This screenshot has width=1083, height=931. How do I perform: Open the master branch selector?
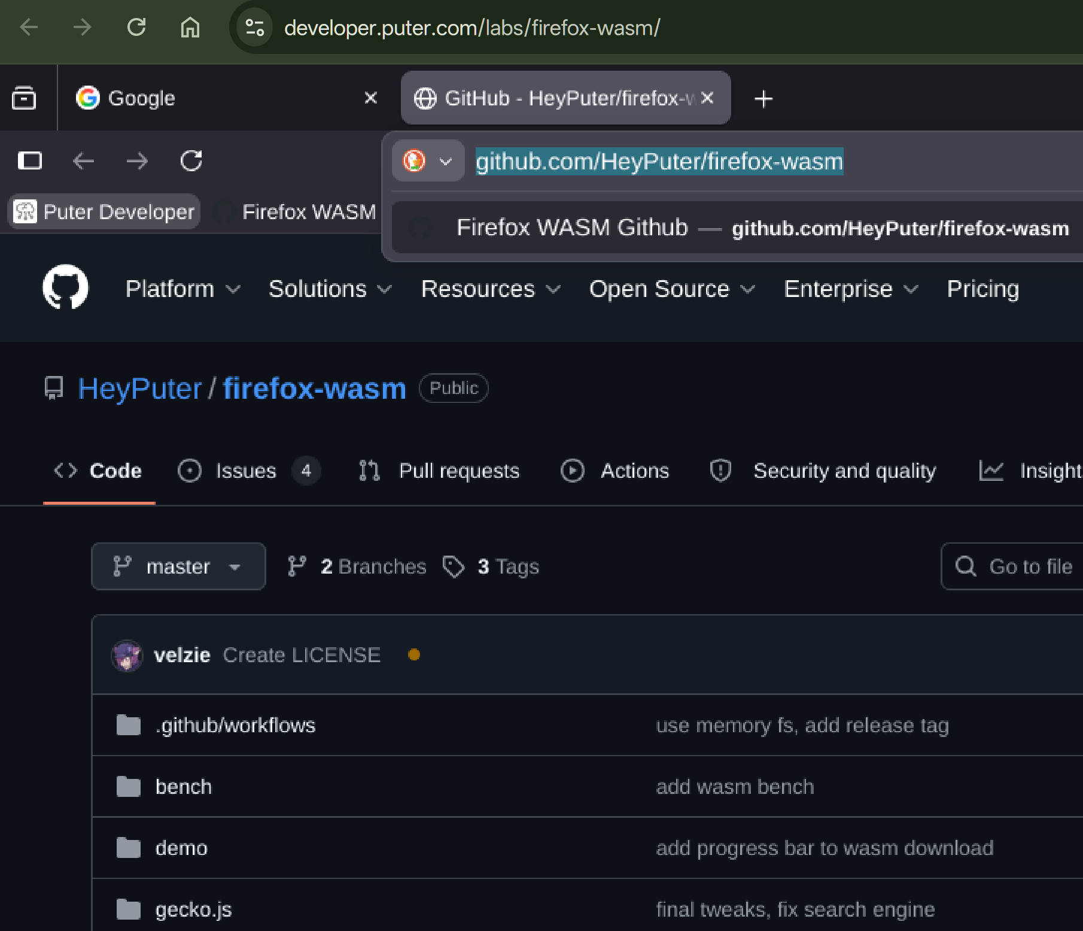pyautogui.click(x=178, y=566)
